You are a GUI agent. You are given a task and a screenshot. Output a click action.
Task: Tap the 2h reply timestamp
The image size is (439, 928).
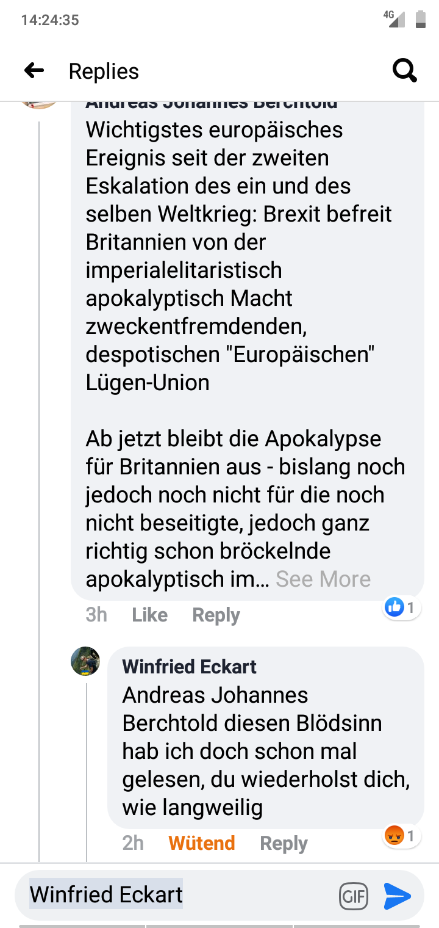click(133, 843)
